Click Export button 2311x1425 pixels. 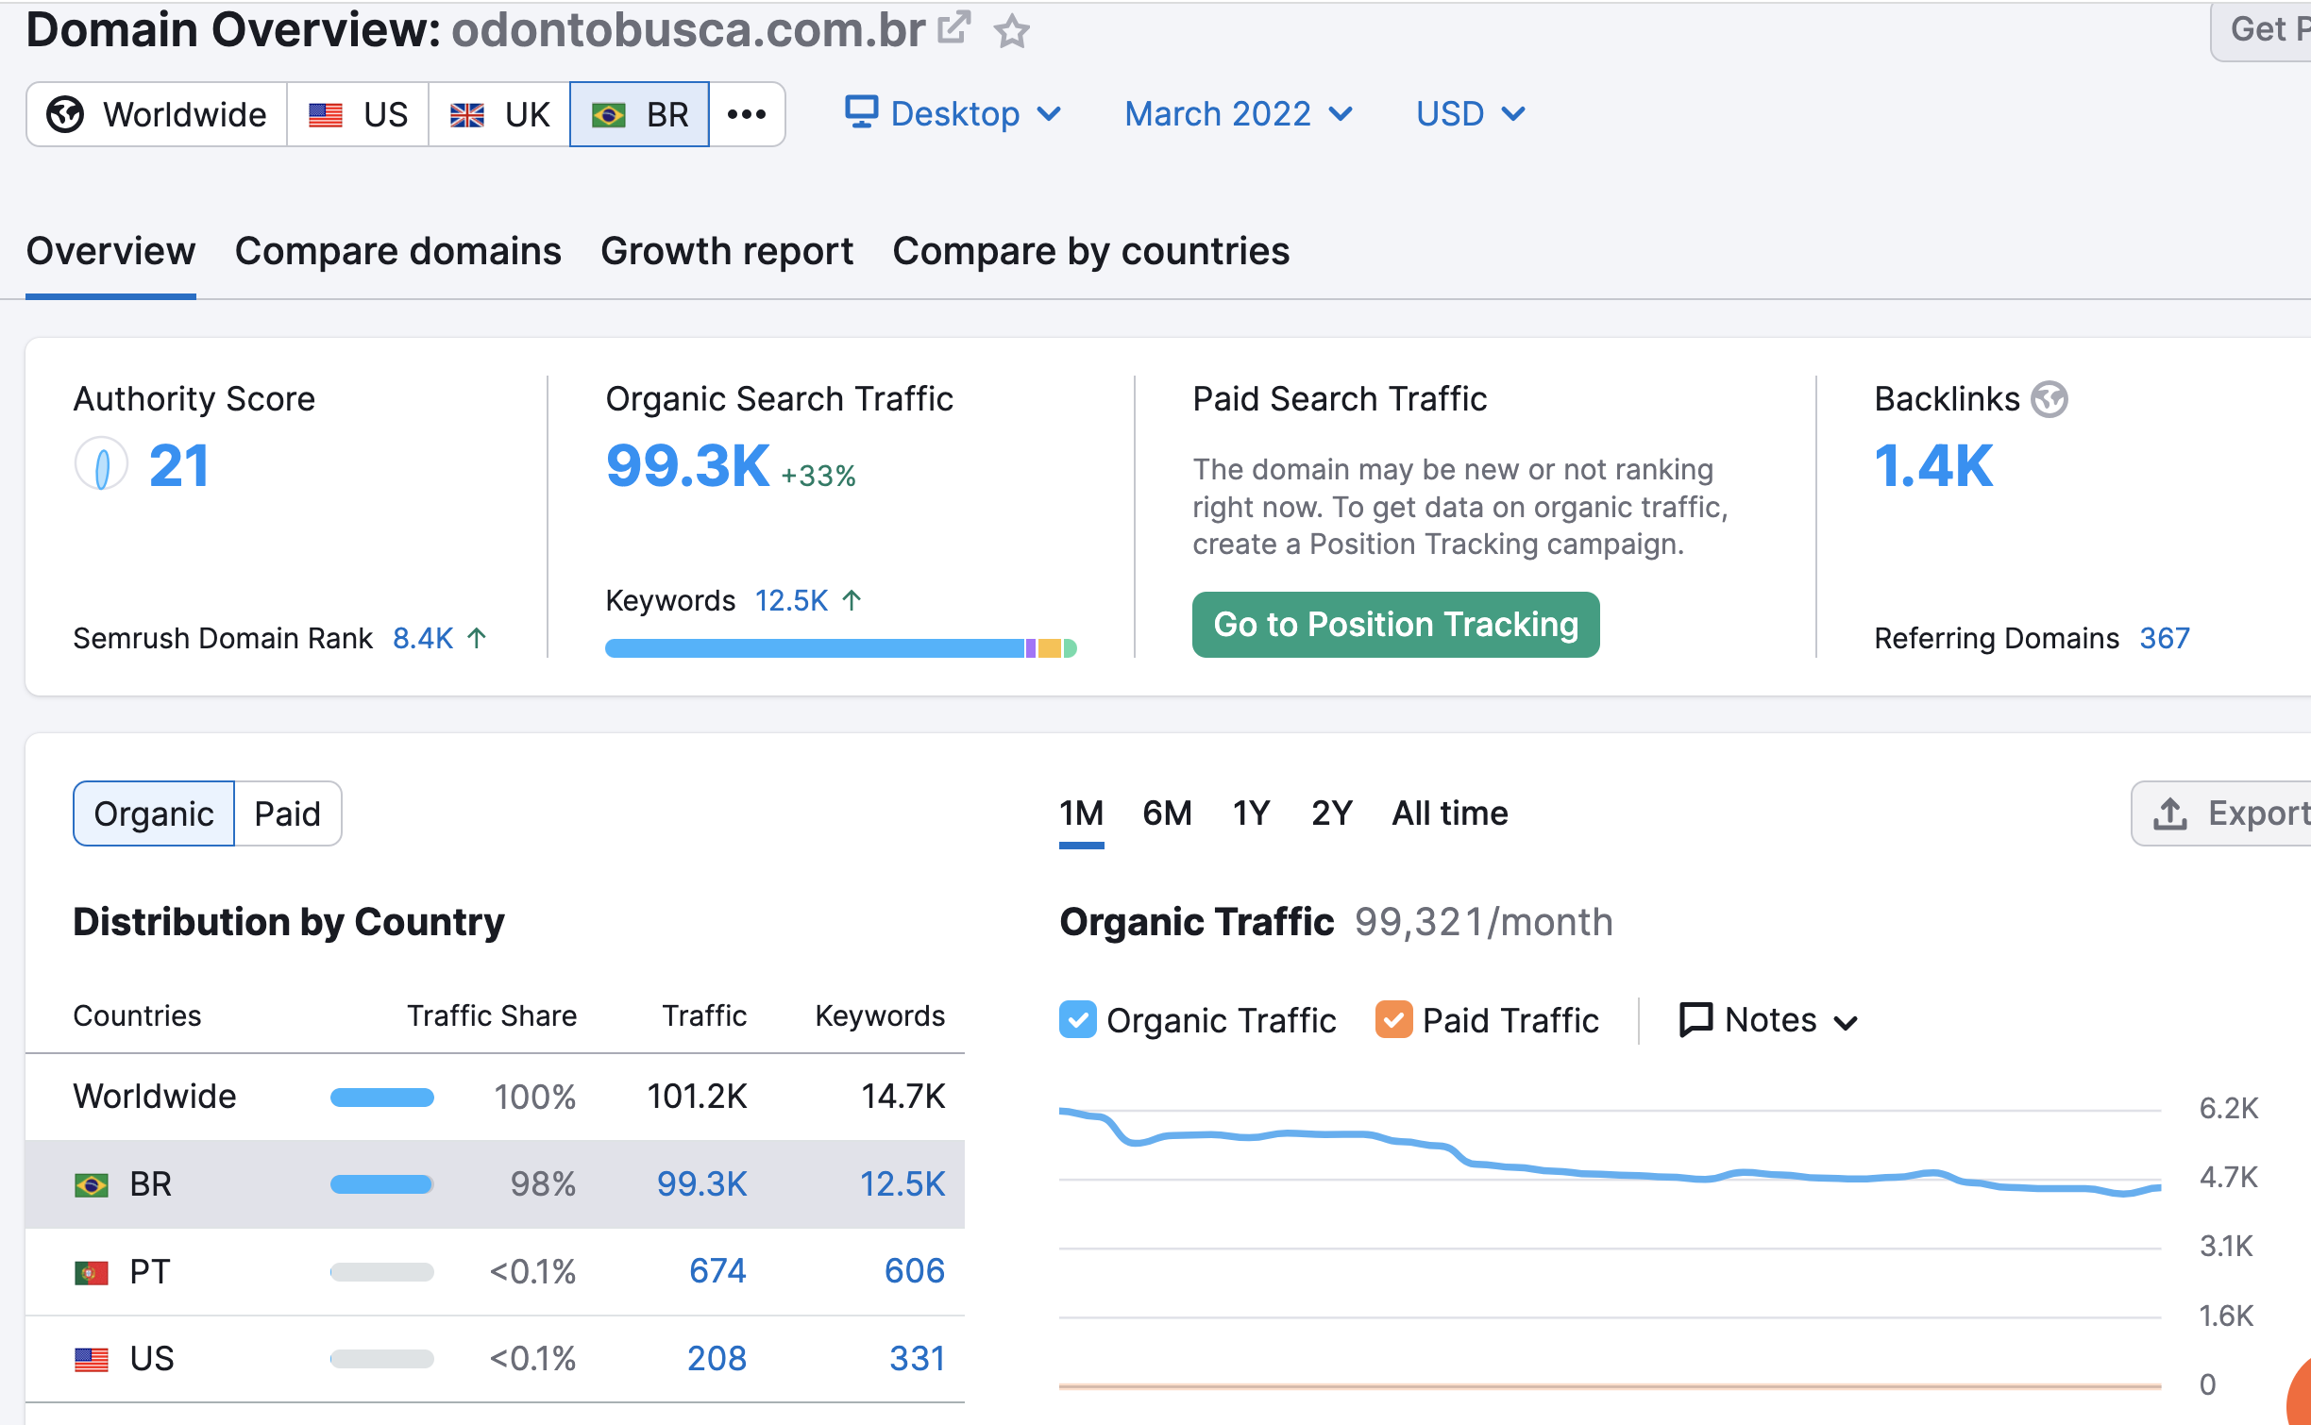pos(2222,813)
